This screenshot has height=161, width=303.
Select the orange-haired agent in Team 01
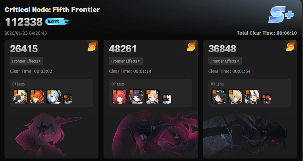(x=37, y=97)
